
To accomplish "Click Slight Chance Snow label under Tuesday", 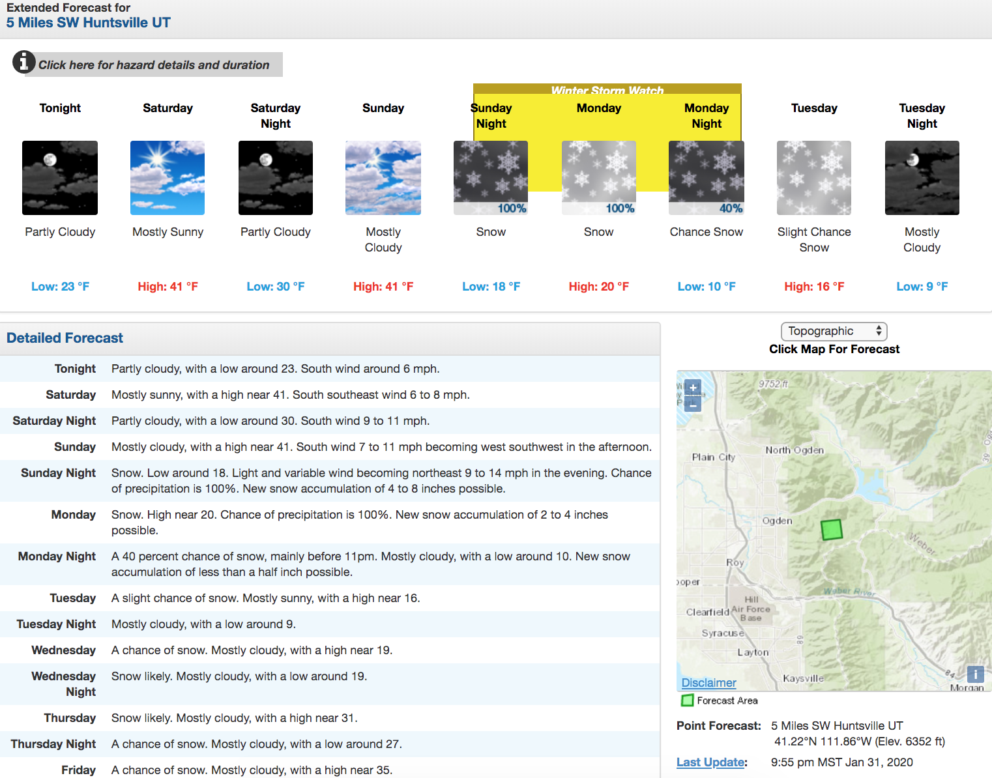I will click(x=814, y=240).
